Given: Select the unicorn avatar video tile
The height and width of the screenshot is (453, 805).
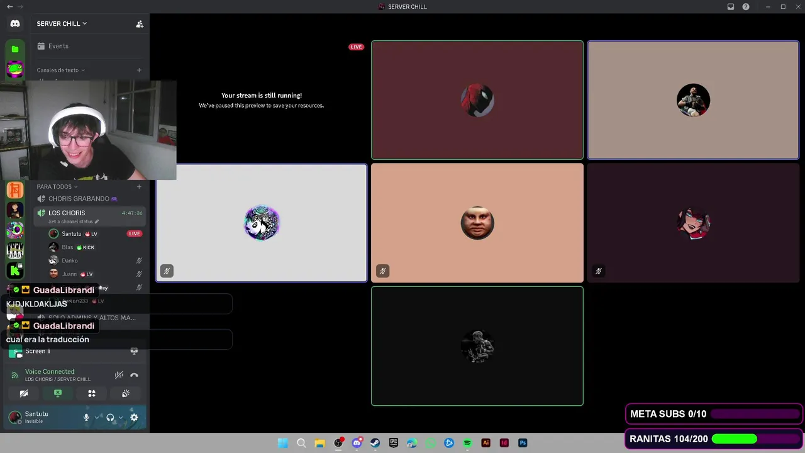Looking at the screenshot, I should [262, 223].
